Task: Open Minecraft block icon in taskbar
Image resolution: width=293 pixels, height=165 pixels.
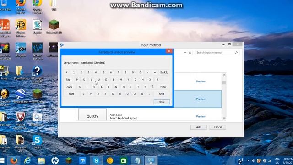Action: pos(69,160)
